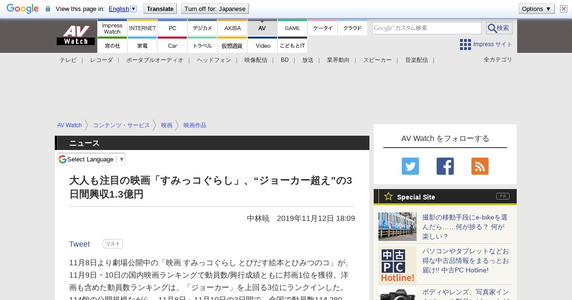Expand the Options menu
Image resolution: width=572 pixels, height=300 pixels.
click(536, 9)
